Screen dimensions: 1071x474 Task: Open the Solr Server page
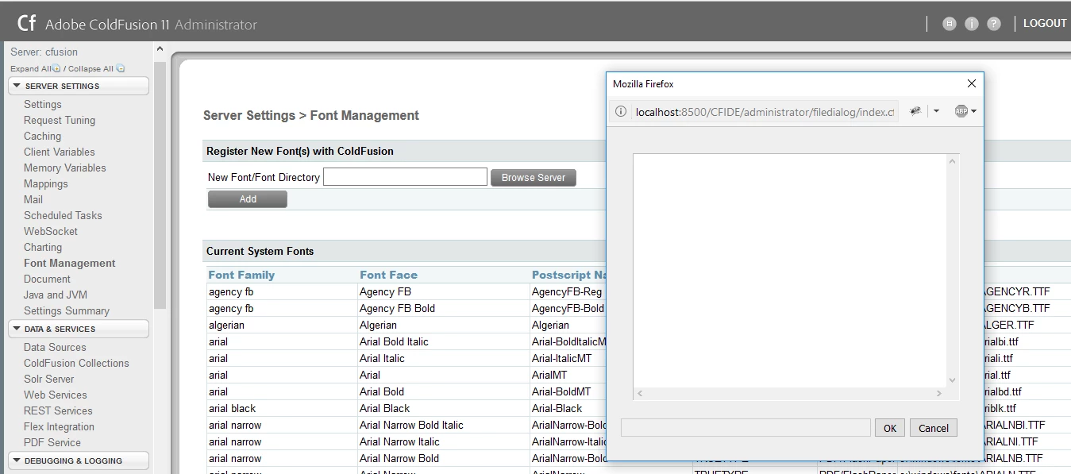coord(49,379)
